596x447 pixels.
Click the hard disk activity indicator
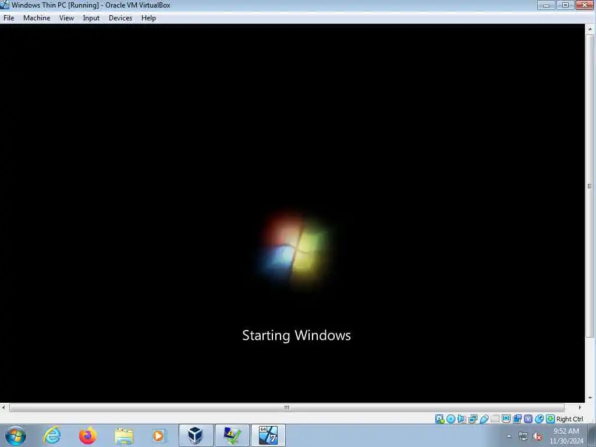click(440, 419)
